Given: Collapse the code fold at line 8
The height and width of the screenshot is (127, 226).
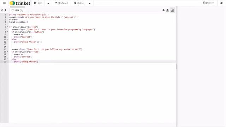Looking at the screenshot, I should [x=7, y=32].
